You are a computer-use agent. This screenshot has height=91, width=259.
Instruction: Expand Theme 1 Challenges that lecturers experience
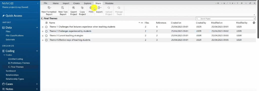[x=42, y=27]
